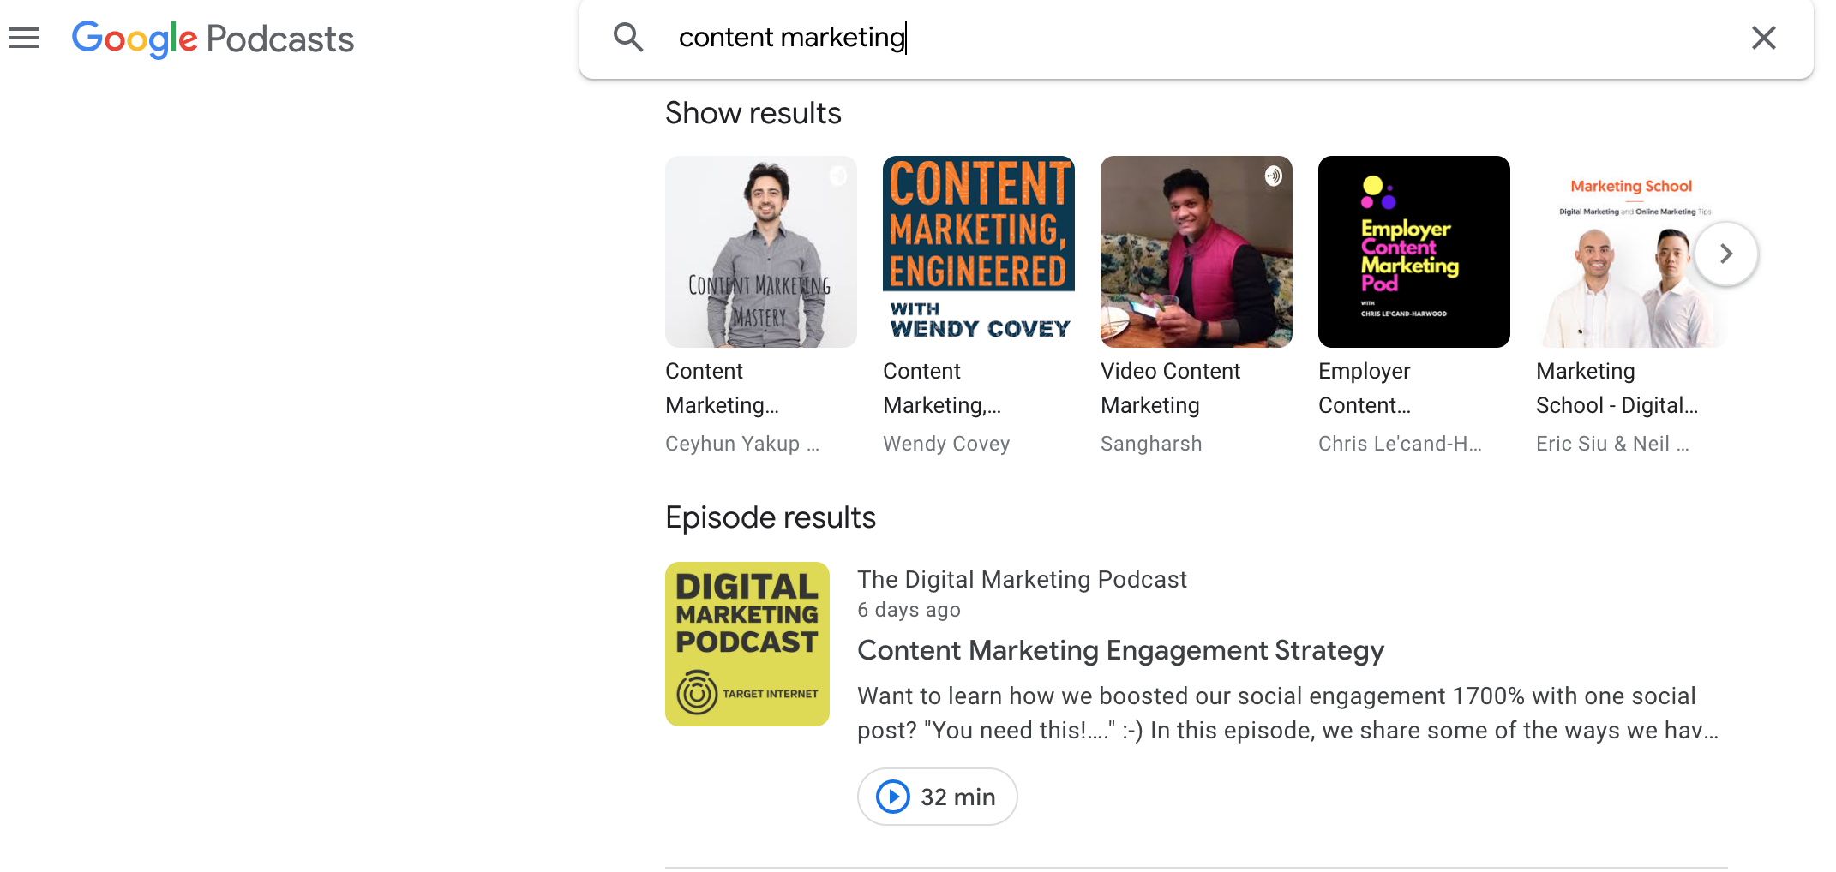This screenshot has width=1836, height=872.
Task: Open 'Content Marketing Engagement Strategy' episode
Action: (x=1120, y=651)
